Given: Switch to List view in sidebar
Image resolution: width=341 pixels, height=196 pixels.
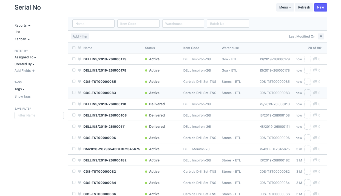Looking at the screenshot, I should (17, 32).
